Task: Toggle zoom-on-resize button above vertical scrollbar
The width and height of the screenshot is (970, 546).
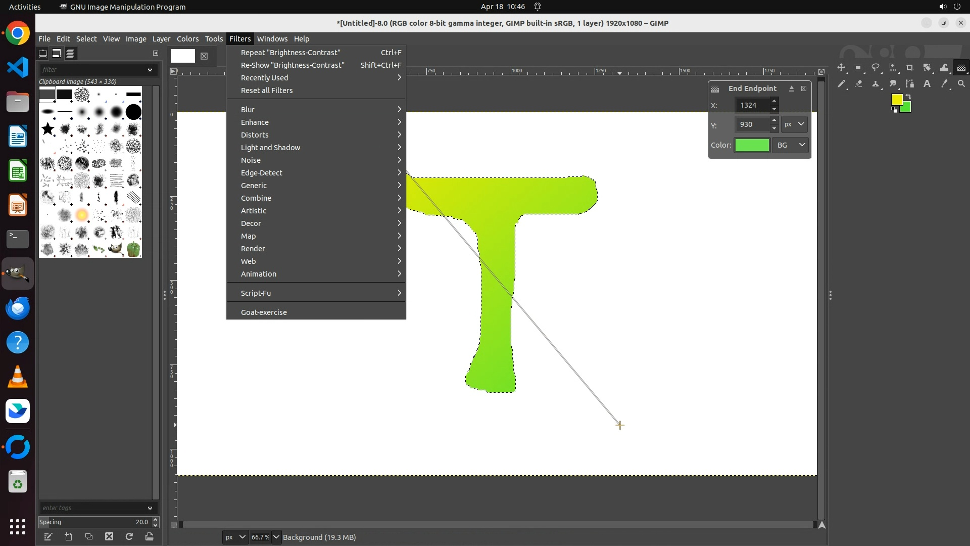Action: 821,71
